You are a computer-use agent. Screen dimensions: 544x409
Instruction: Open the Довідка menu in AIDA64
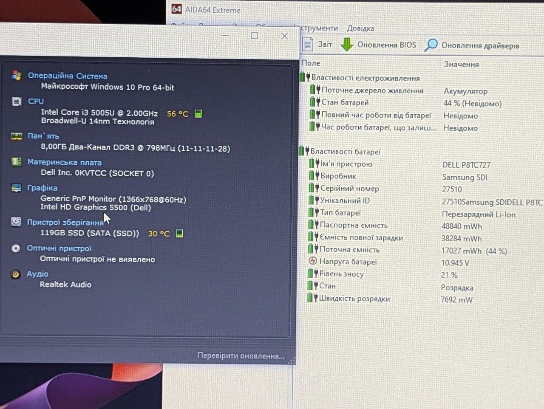[x=360, y=28]
